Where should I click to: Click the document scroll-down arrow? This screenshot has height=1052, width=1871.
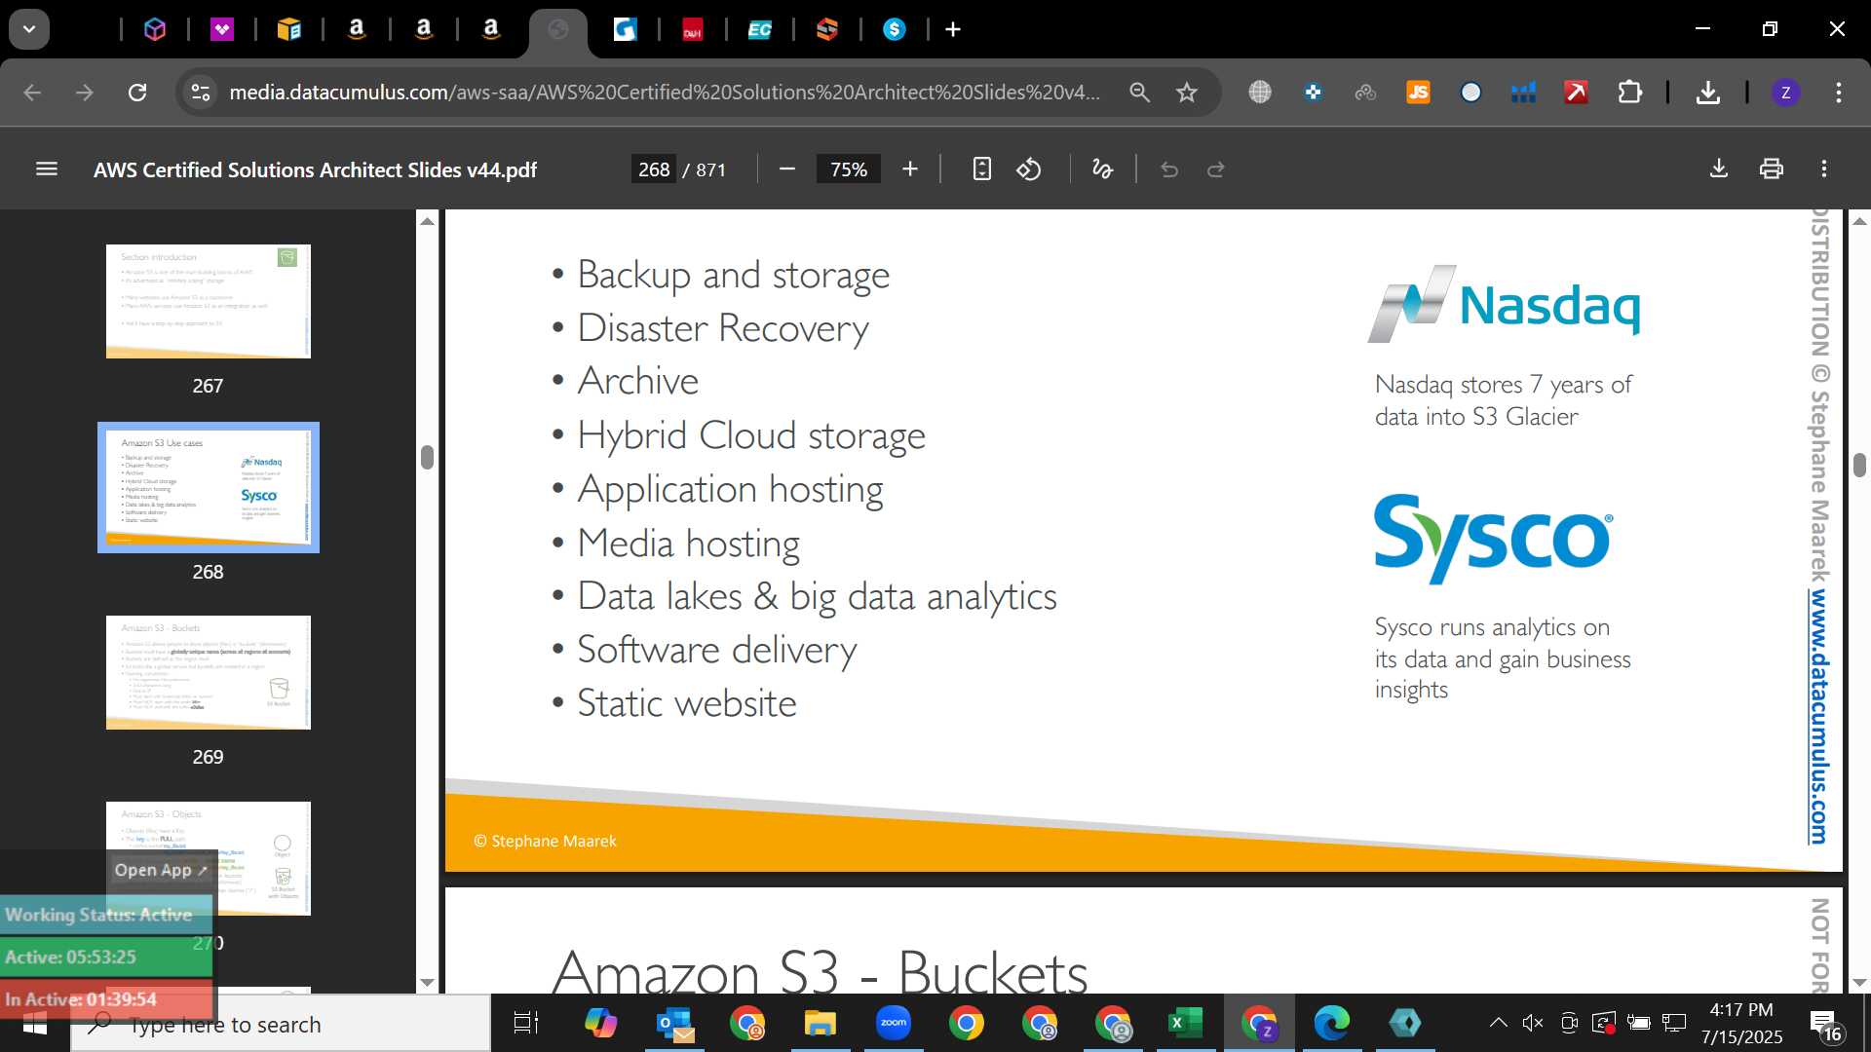(1859, 982)
